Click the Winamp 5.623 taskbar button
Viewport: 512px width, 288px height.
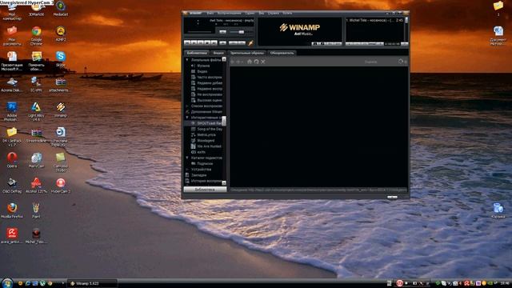pos(93,283)
